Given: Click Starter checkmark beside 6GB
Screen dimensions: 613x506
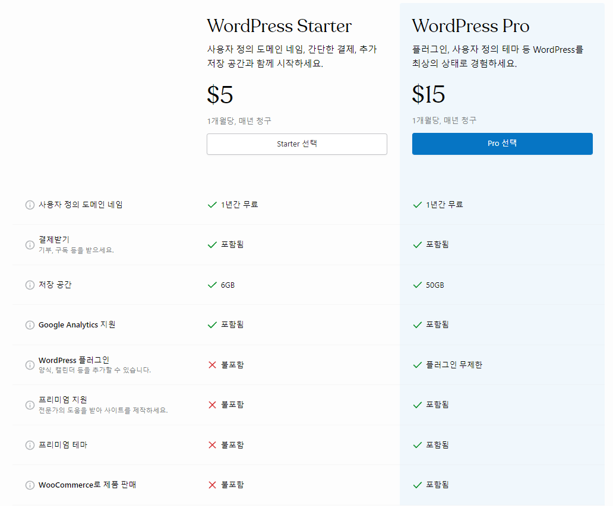Looking at the screenshot, I should (212, 285).
